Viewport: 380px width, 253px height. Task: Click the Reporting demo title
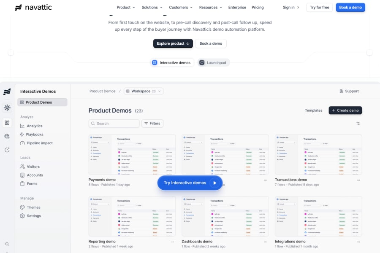pos(102,241)
